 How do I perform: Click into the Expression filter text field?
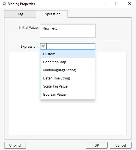(71, 46)
